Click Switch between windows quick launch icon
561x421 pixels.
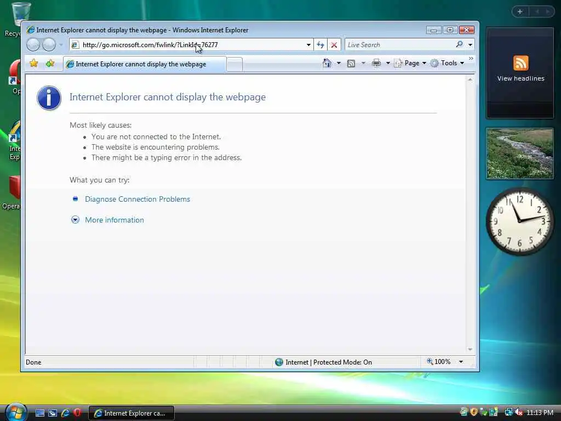pyautogui.click(x=53, y=413)
